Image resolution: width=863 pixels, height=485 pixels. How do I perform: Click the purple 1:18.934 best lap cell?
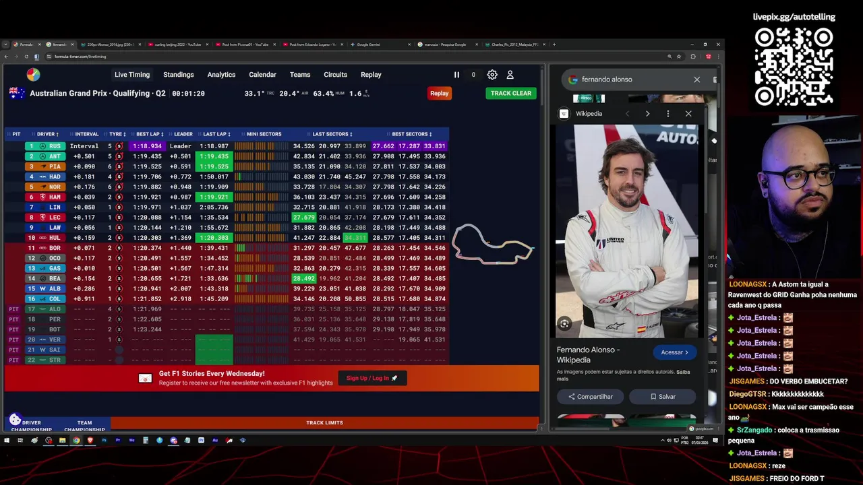pos(147,146)
